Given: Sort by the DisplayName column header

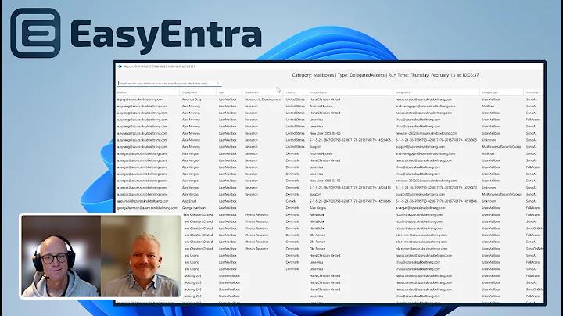Looking at the screenshot, I should [x=189, y=92].
